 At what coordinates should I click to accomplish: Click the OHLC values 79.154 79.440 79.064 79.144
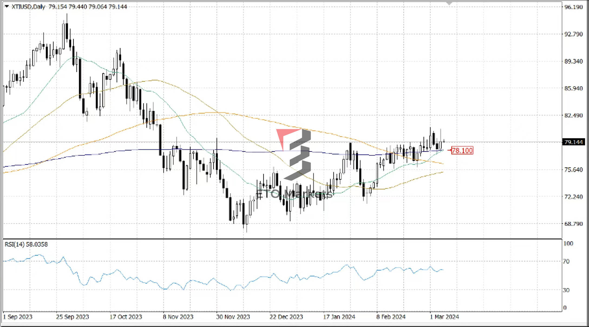[x=88, y=7]
